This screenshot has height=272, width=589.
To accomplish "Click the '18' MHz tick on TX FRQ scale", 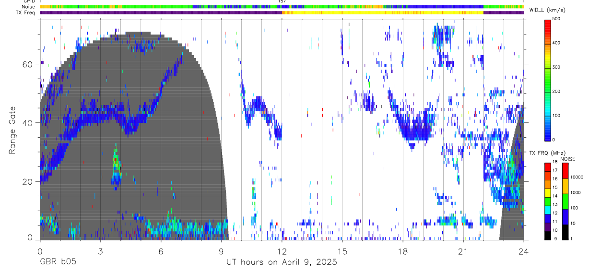I will pyautogui.click(x=555, y=162).
